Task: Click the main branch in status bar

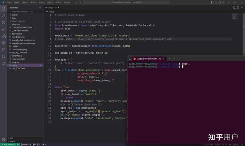Action: [x=24, y=144]
